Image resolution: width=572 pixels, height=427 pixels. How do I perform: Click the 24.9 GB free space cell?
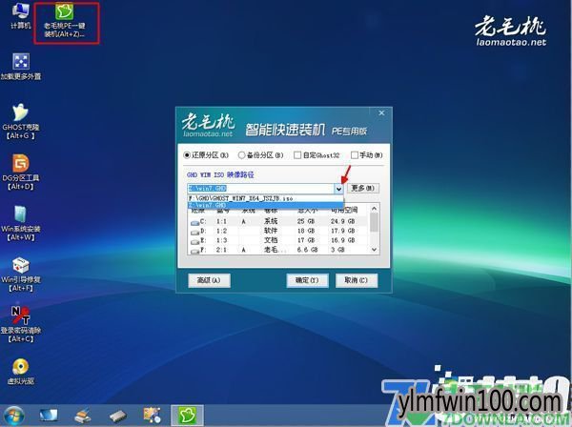342,221
